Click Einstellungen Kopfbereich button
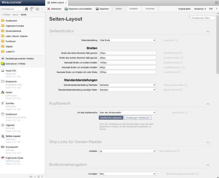Image resolution: width=219 pixels, height=178 pixels. pos(138,118)
